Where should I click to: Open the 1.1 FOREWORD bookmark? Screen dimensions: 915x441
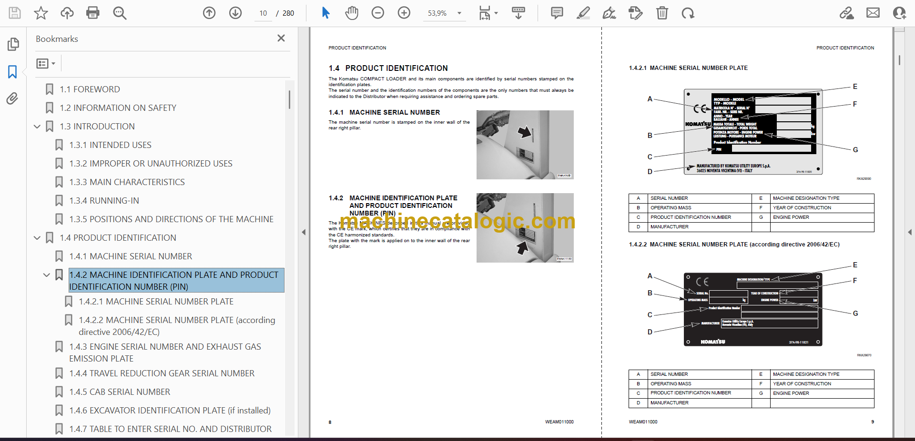pyautogui.click(x=90, y=89)
